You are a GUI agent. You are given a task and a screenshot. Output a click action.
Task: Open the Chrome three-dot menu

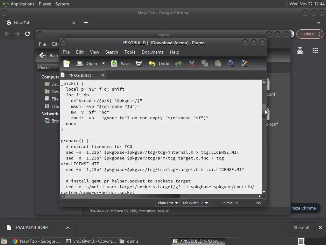point(319,34)
